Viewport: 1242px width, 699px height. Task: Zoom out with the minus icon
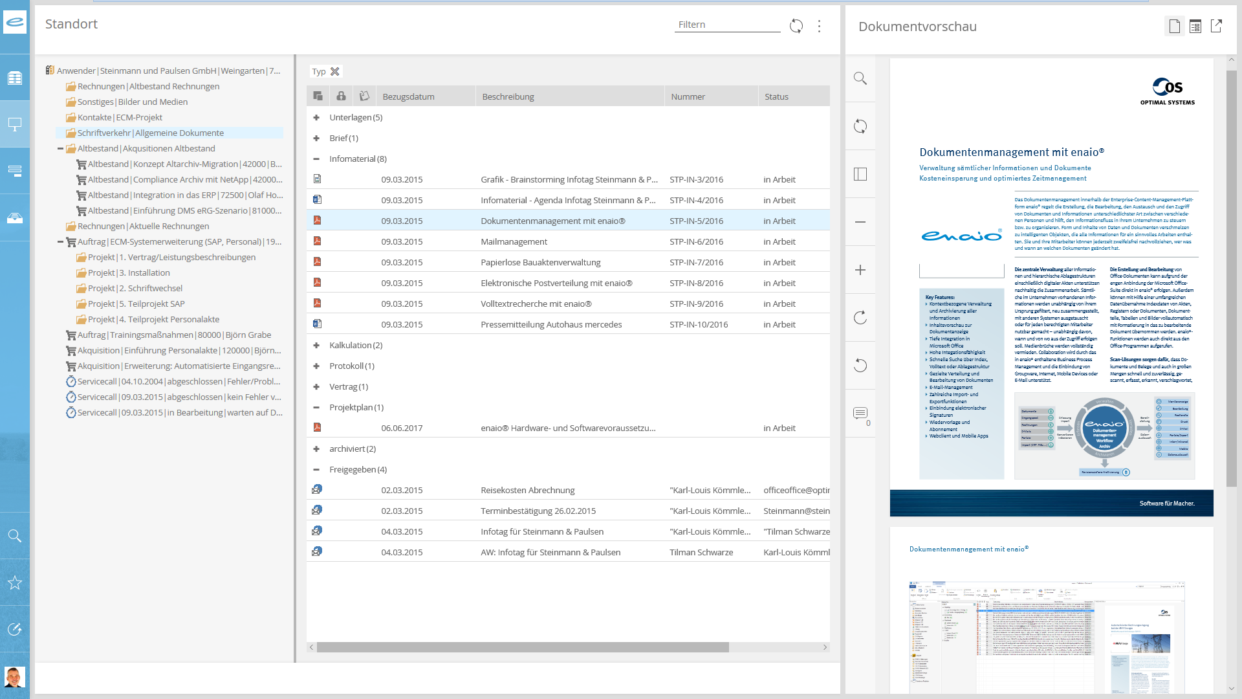pyautogui.click(x=860, y=222)
